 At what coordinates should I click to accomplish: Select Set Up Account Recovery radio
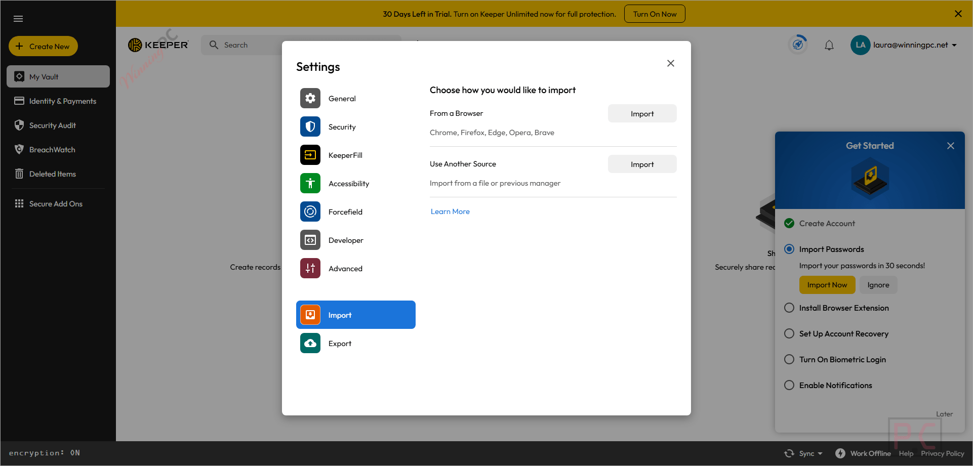[x=789, y=333]
